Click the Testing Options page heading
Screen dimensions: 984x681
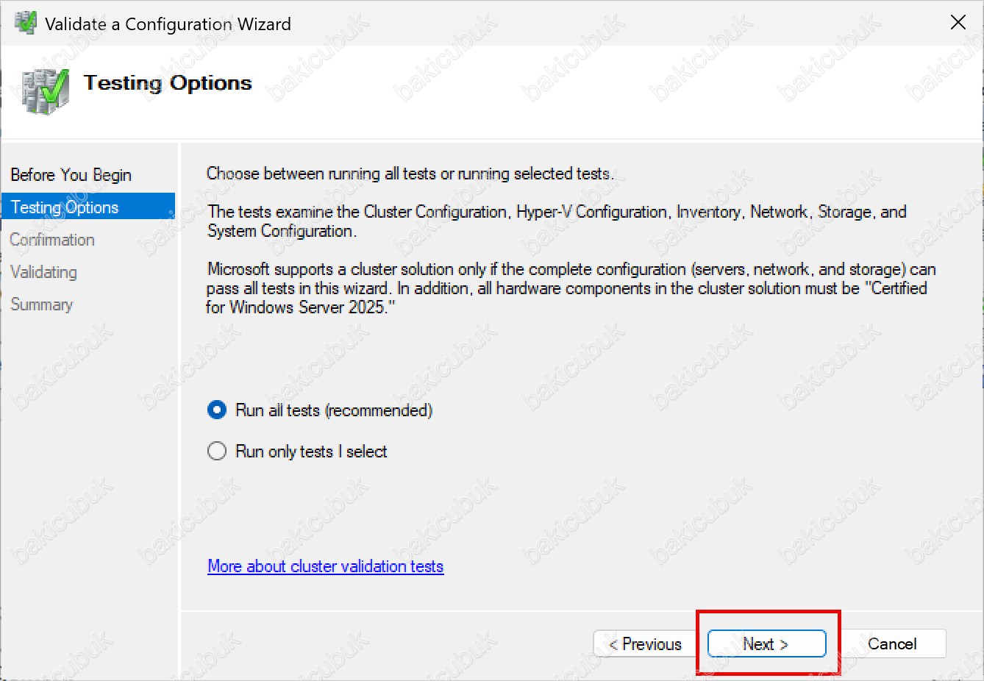(x=168, y=83)
